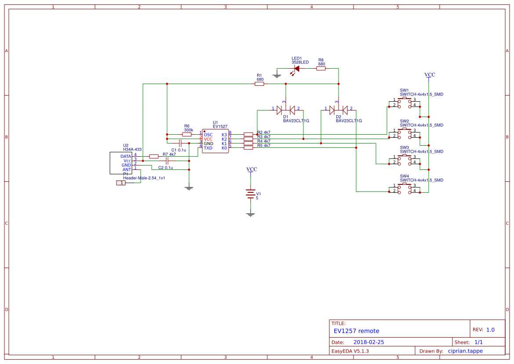Click the title 'EV1257 remote'
This screenshot has height=364, width=514.
[x=356, y=331]
